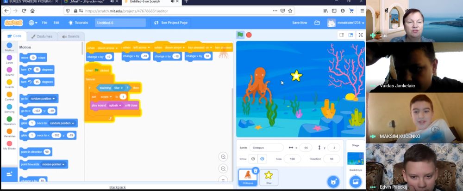
Task: Select the Events block category
Action: coord(9,84)
